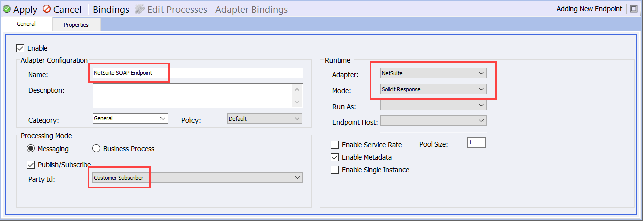The height and width of the screenshot is (221, 643).
Task: Toggle the Publish/Subscribe checkbox
Action: (30, 164)
